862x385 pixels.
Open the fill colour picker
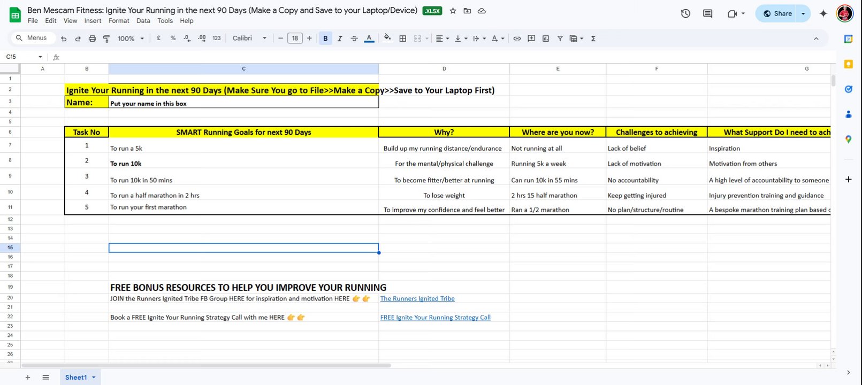click(387, 38)
